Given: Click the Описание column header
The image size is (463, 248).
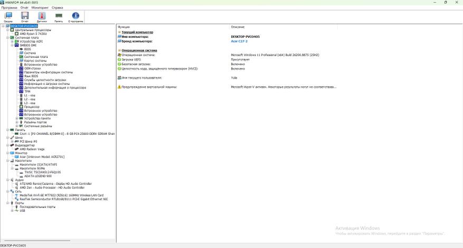Looking at the screenshot, I should pyautogui.click(x=238, y=27).
